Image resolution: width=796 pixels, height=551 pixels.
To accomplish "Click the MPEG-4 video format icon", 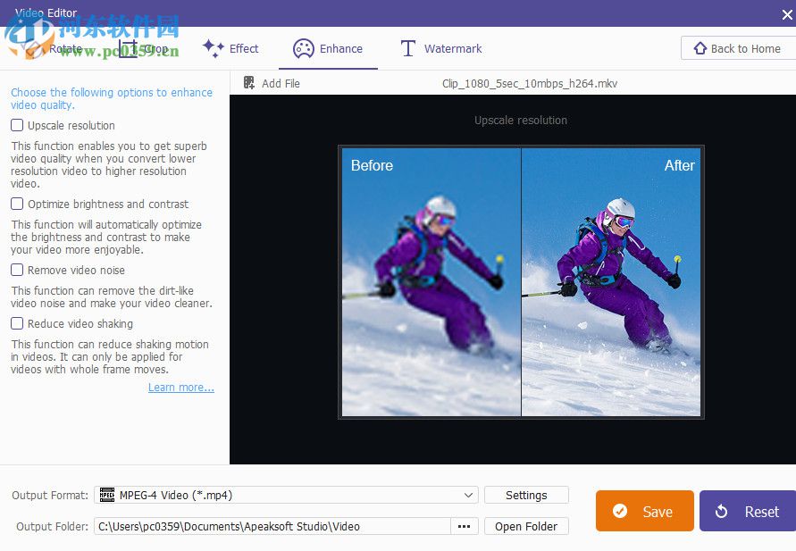I will tap(107, 494).
